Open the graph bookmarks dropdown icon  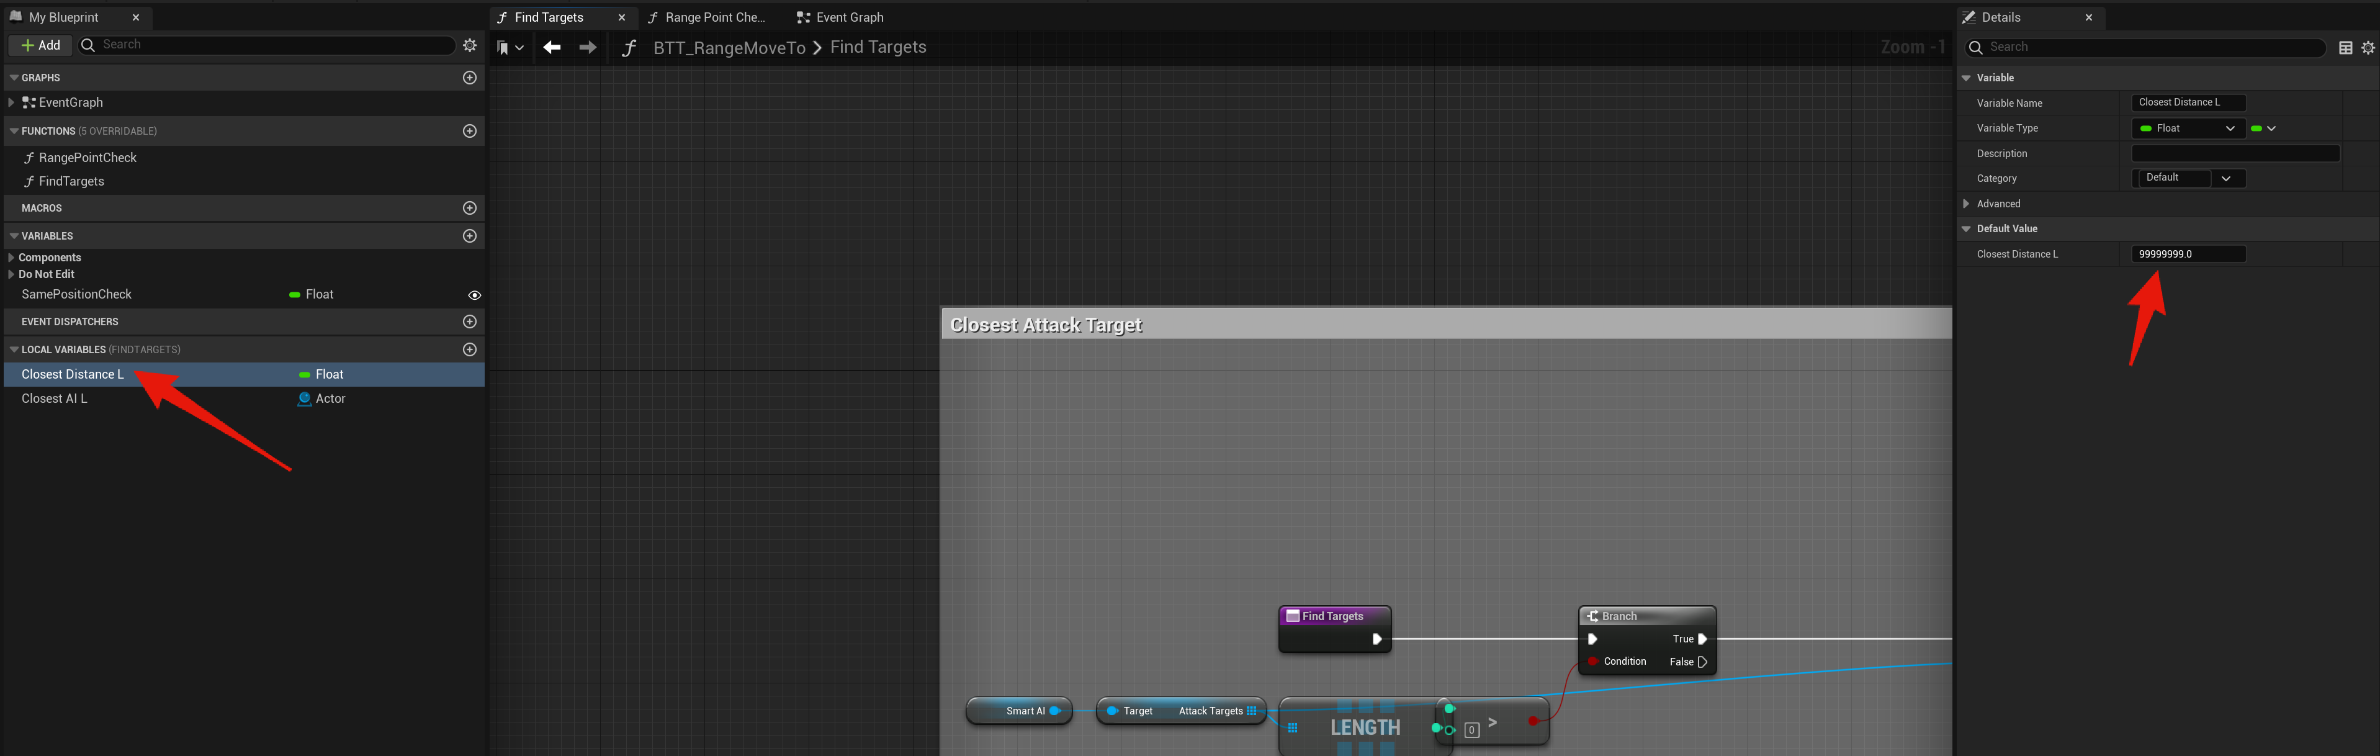coord(509,48)
